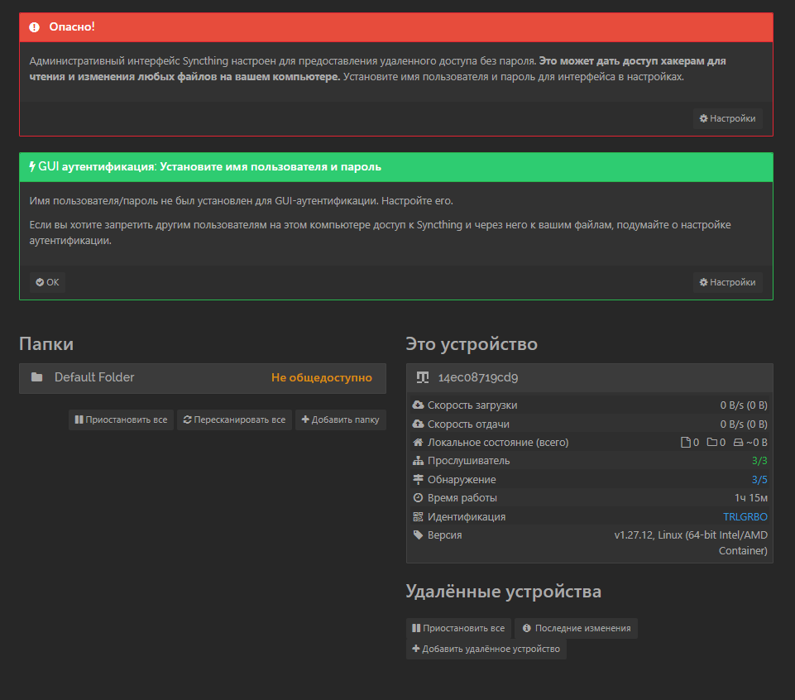Pause all folders with Приостановить все

[121, 420]
